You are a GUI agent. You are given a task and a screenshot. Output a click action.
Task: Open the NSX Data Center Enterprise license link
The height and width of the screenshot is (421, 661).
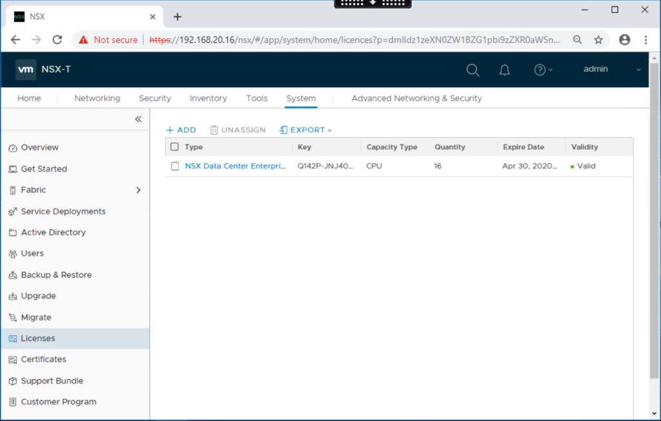[235, 166]
